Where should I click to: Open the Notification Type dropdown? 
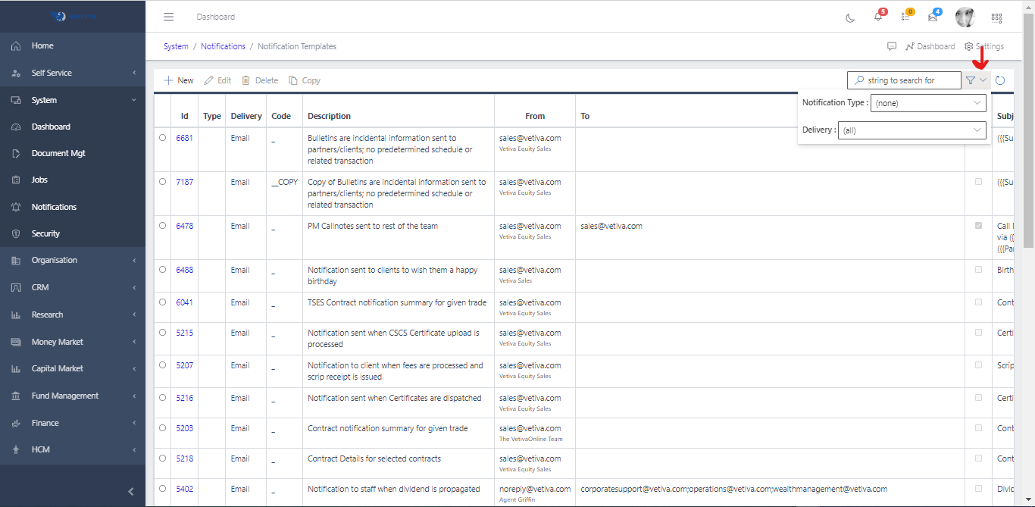click(x=927, y=102)
